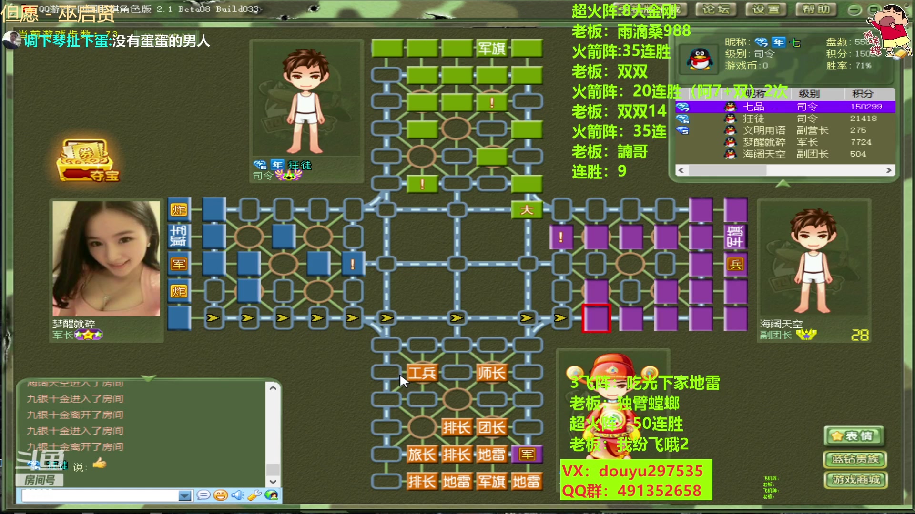The height and width of the screenshot is (514, 915).
Task: Click the 海阔天空 player cartoon avatar
Action: tap(813, 259)
